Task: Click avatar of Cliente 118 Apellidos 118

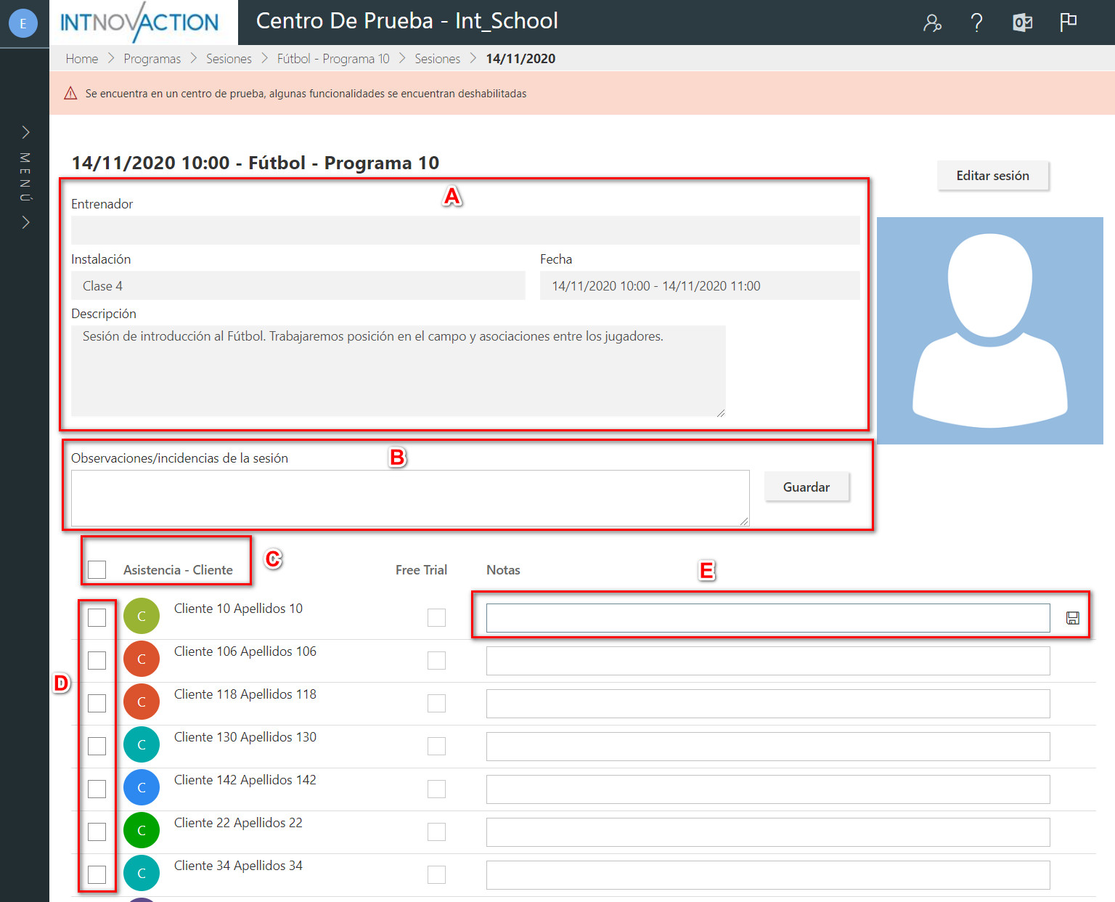Action: coord(142,702)
